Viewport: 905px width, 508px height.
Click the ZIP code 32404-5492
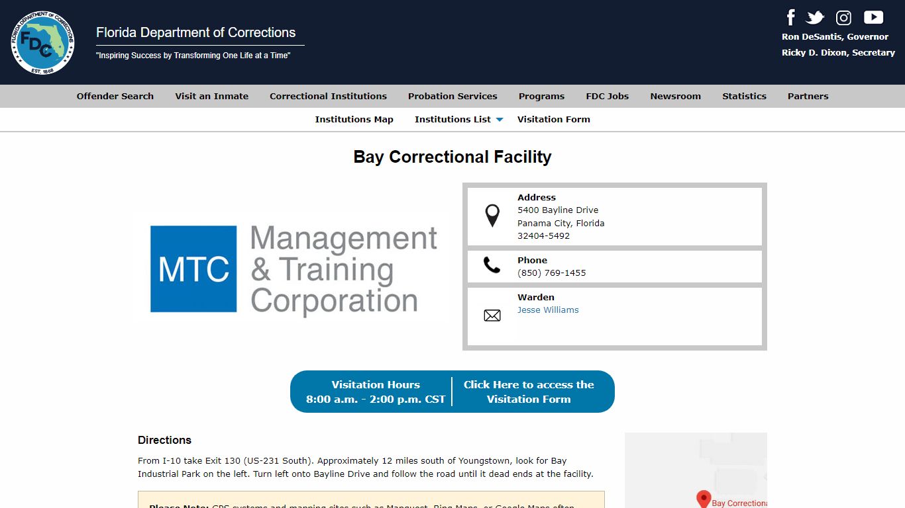point(543,235)
